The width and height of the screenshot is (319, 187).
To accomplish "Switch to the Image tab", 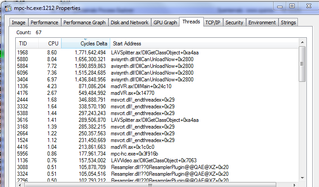I will coord(18,22).
